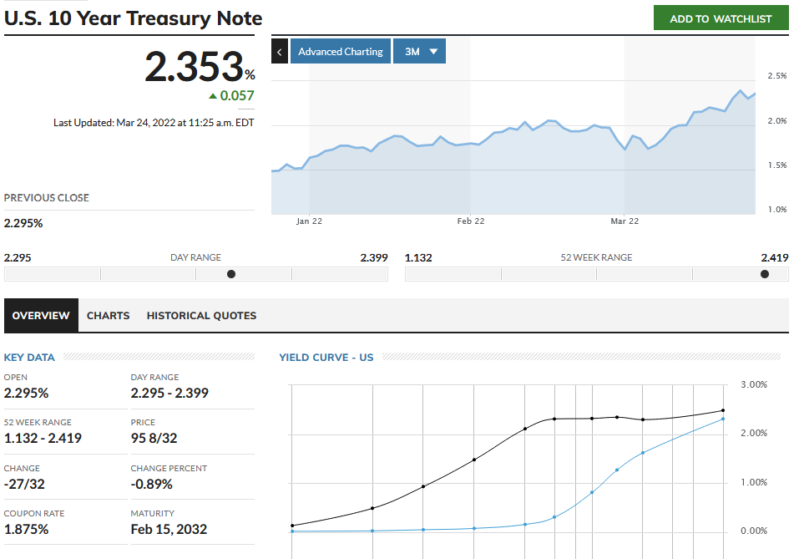Open Advanced Charting
The width and height of the screenshot is (799, 559).
pos(341,52)
